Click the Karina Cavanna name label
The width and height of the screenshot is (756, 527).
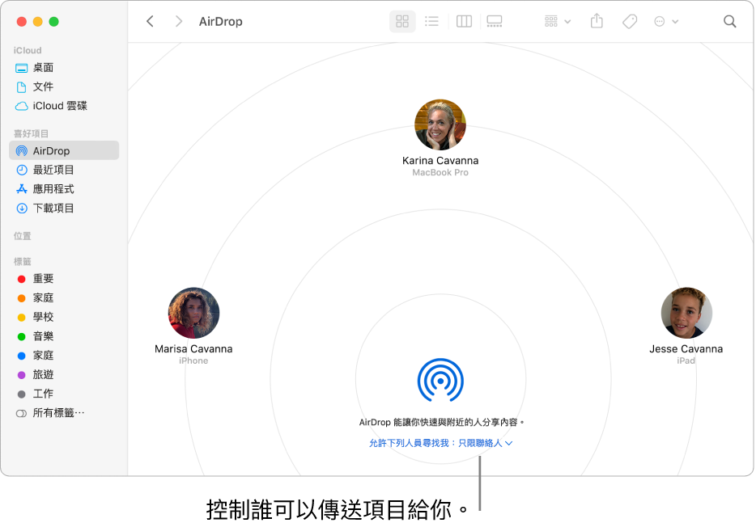[x=440, y=161]
